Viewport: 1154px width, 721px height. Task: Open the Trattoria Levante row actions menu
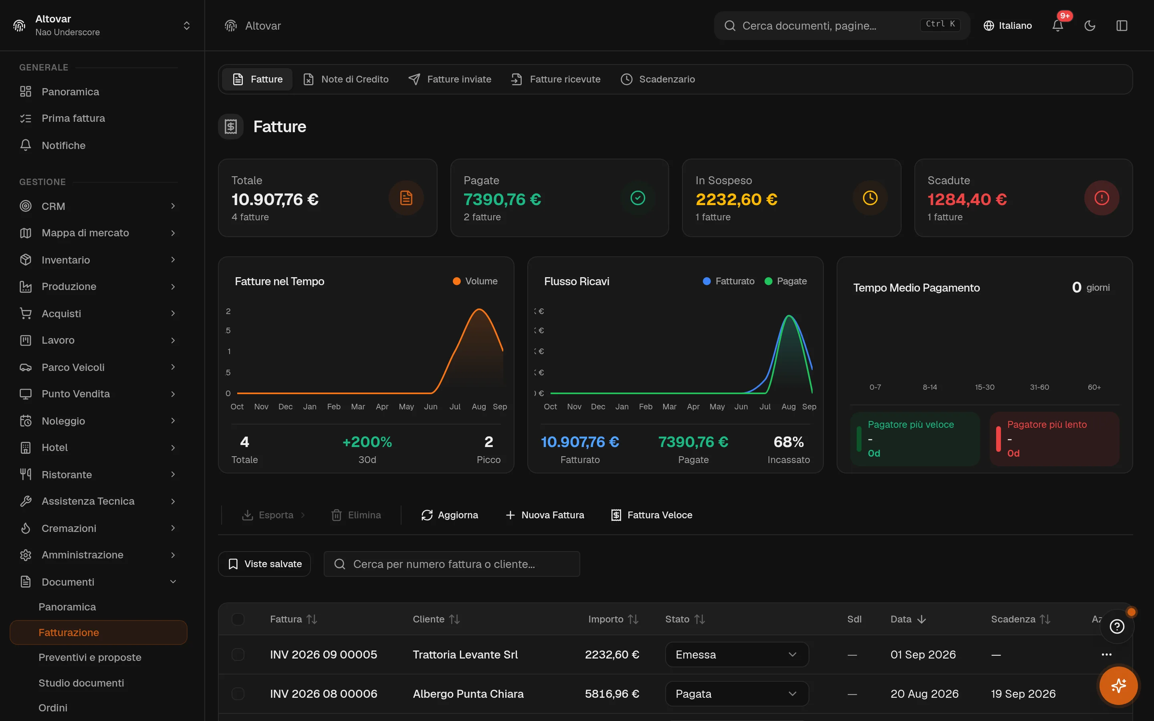point(1106,655)
